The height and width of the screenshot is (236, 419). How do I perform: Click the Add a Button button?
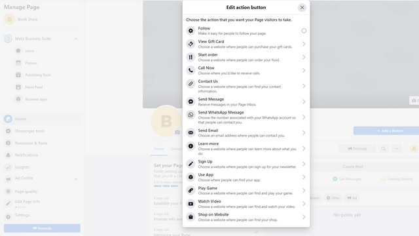pyautogui.click(x=386, y=131)
